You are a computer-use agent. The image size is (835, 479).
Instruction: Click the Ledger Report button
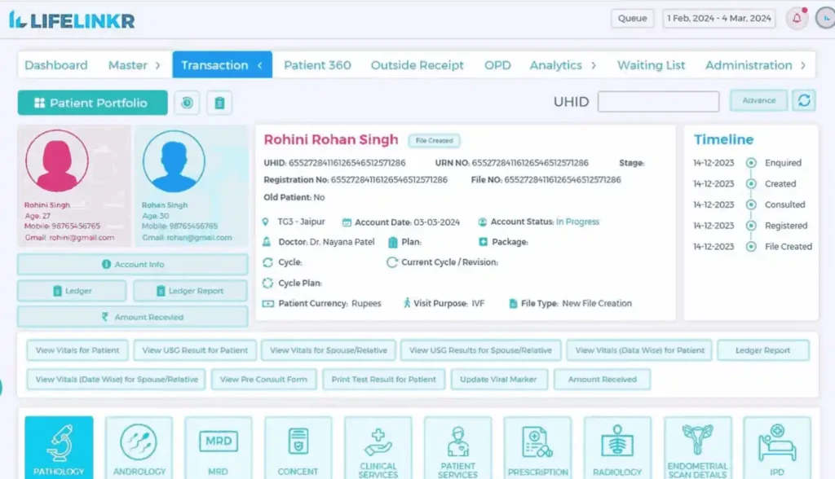click(x=763, y=349)
